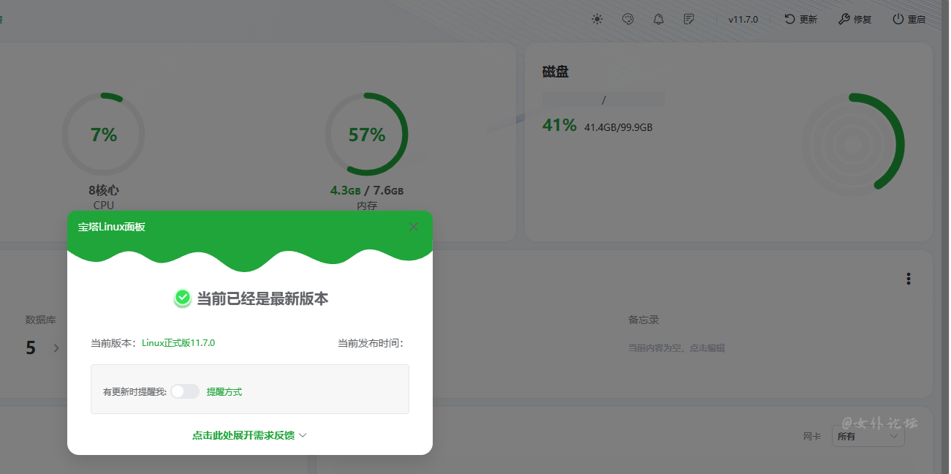
Task: Click the 重启 restart button
Action: (909, 20)
